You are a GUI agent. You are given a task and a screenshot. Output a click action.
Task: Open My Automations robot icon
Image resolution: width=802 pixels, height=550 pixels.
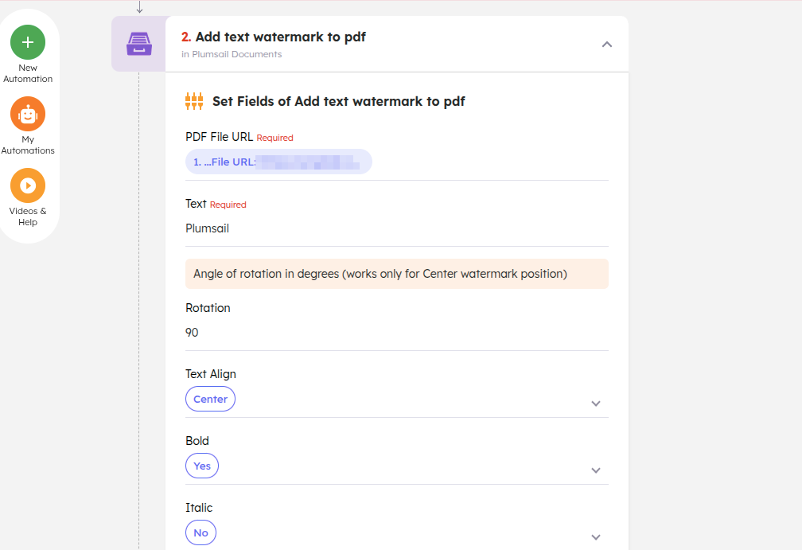coord(28,114)
